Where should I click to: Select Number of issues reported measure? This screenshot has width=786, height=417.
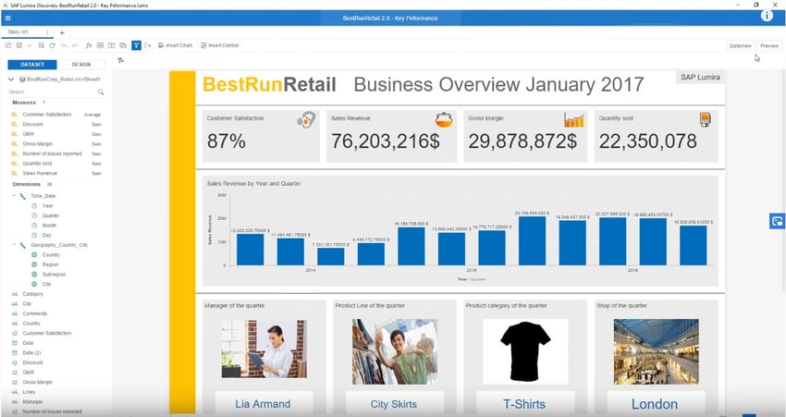(x=52, y=153)
